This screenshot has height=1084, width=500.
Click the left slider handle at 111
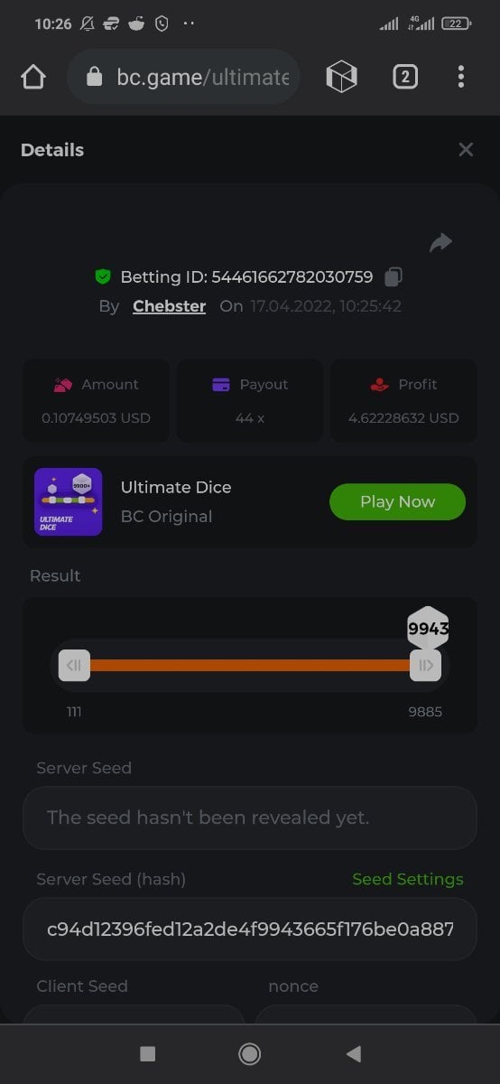click(74, 666)
